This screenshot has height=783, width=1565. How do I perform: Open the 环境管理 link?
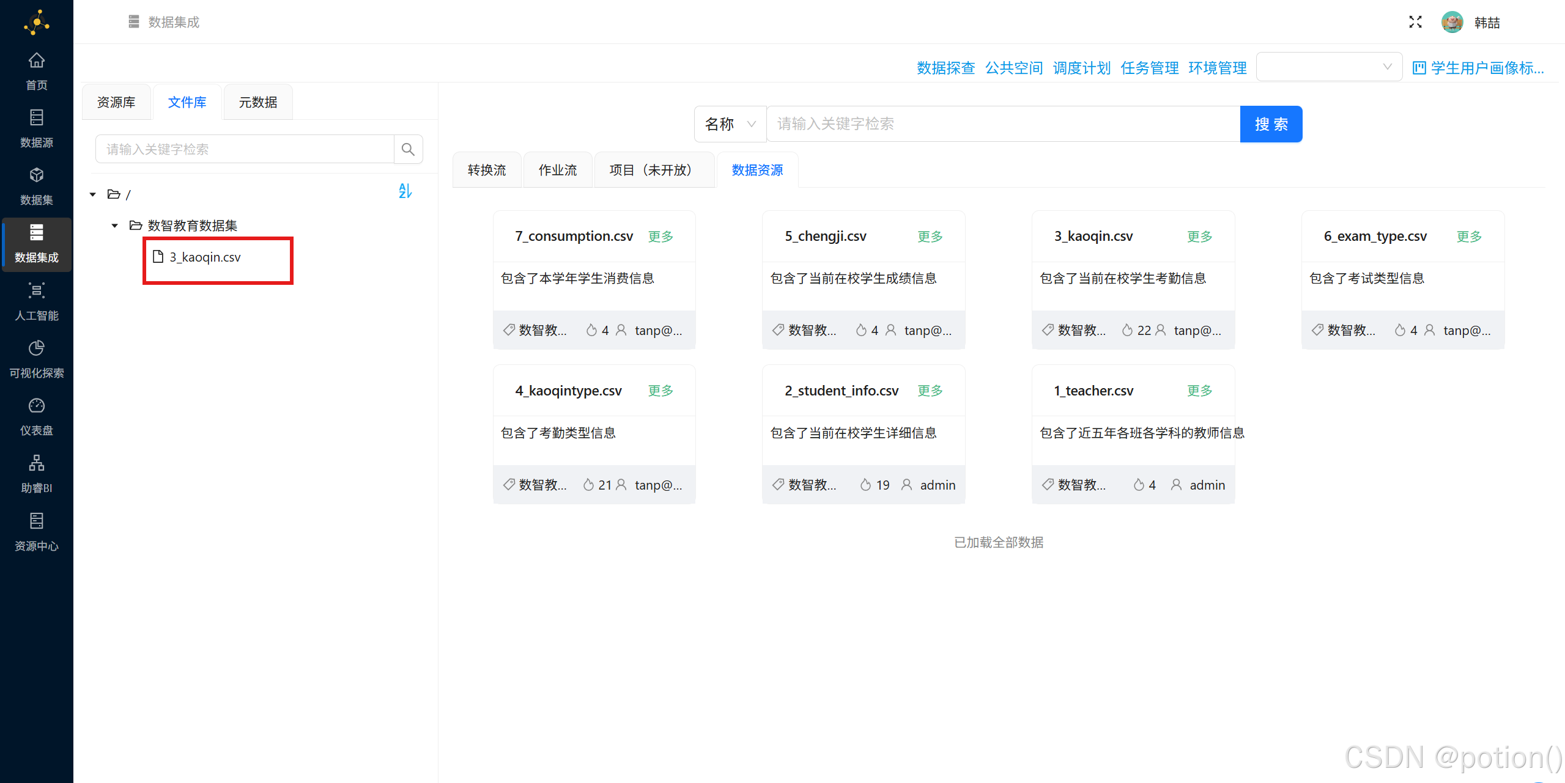(1218, 68)
